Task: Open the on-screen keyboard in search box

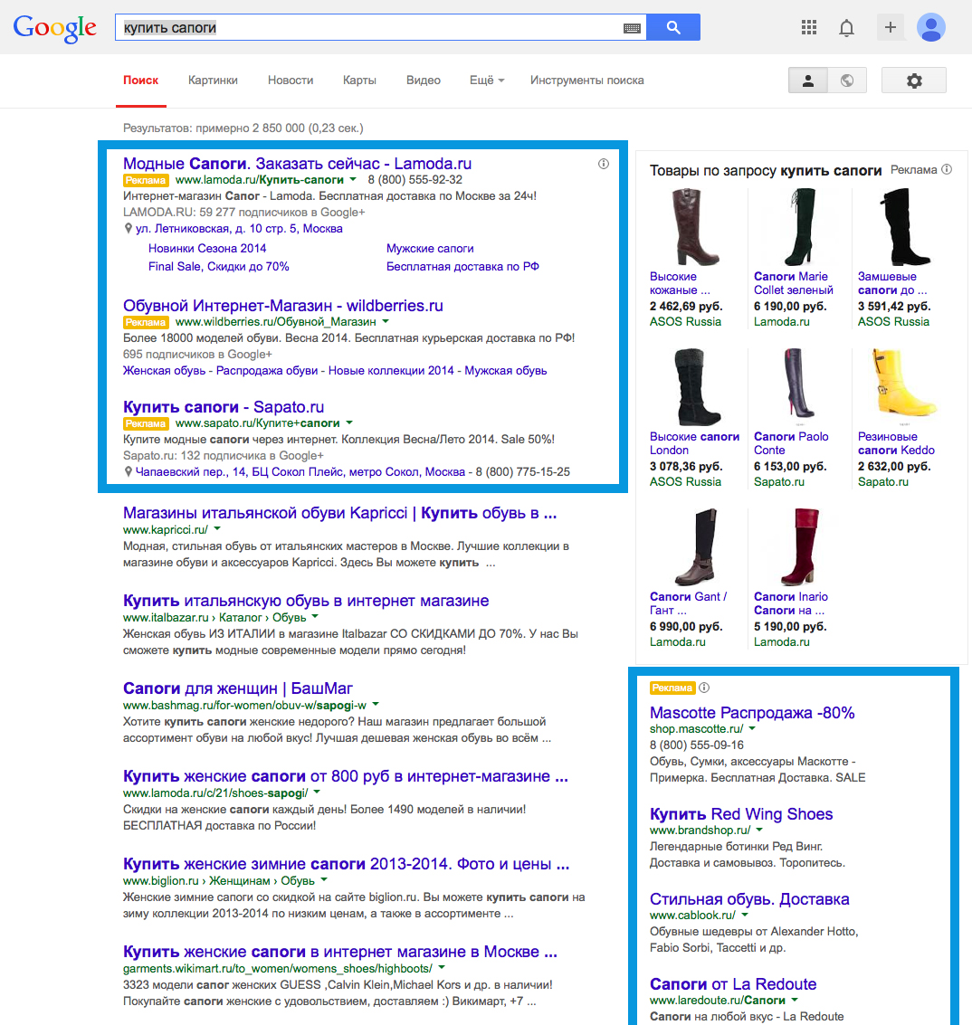Action: (632, 28)
